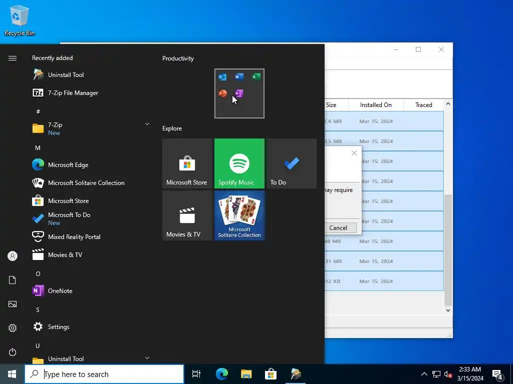This screenshot has height=384, width=513.
Task: Open Microsoft Edge from taskbar
Action: pos(222,374)
